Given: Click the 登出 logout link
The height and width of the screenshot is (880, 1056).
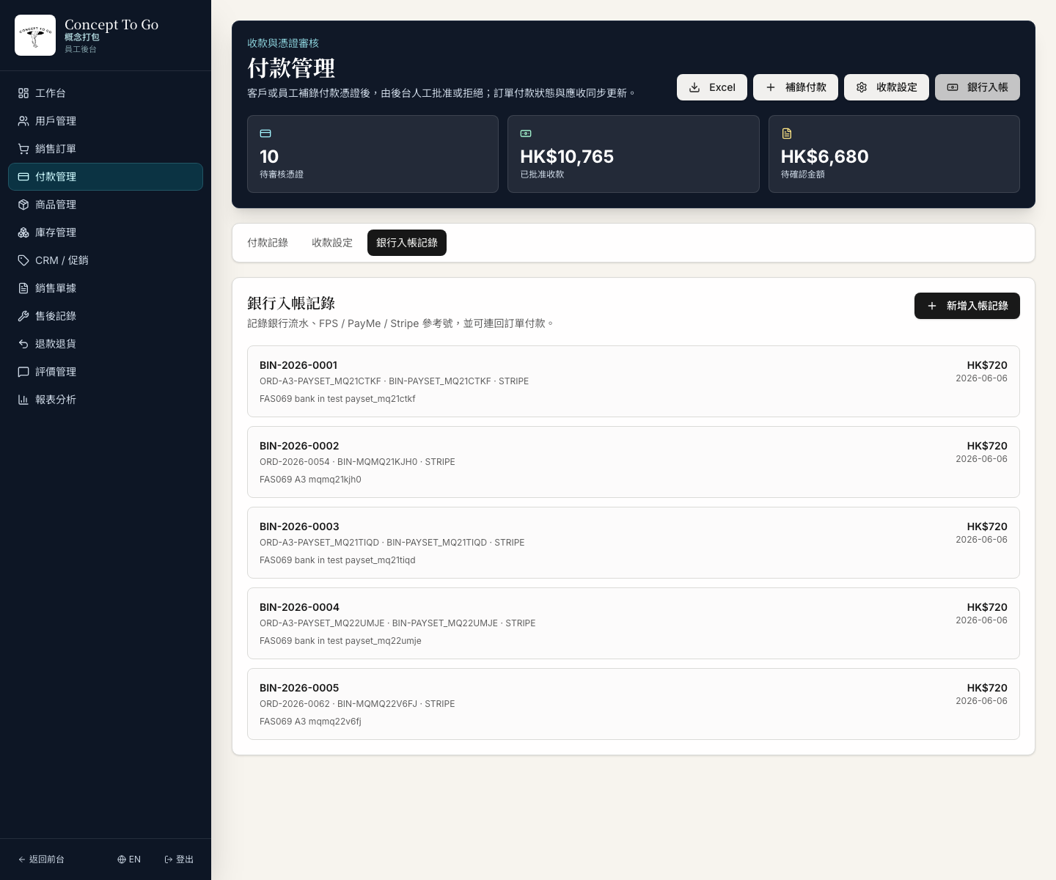Looking at the screenshot, I should (x=179, y=859).
